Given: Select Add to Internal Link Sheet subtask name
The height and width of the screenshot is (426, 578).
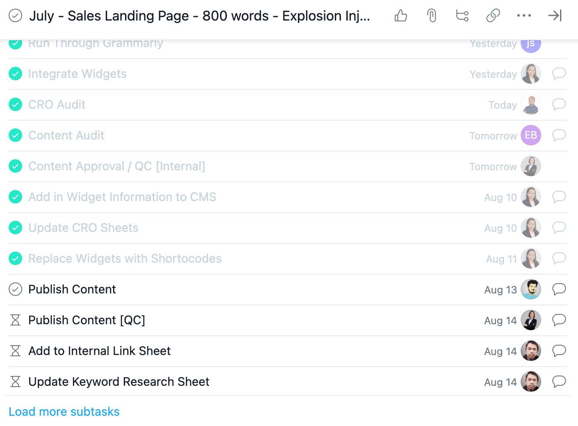Looking at the screenshot, I should click(x=99, y=351).
